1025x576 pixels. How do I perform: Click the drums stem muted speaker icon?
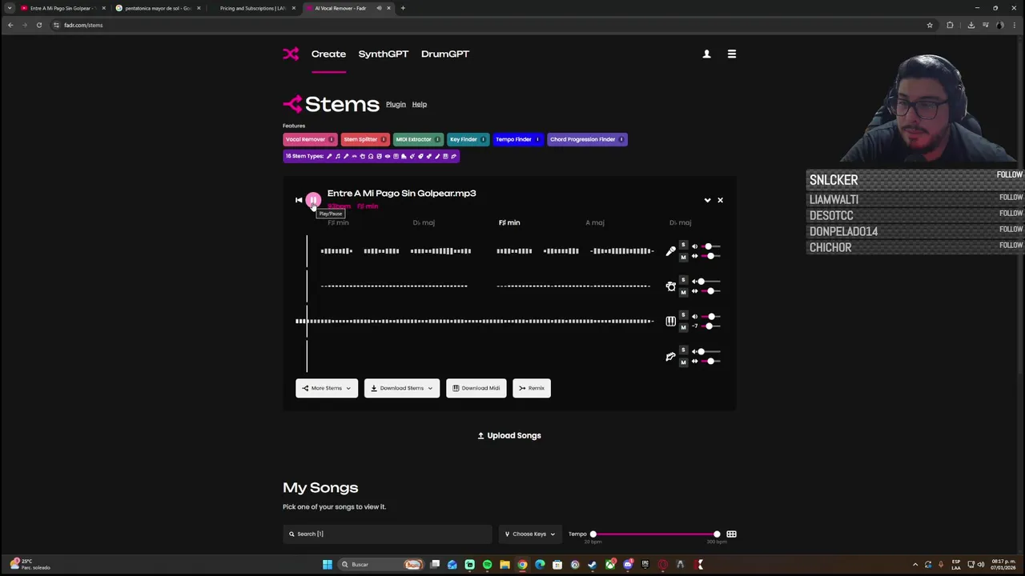(x=695, y=282)
